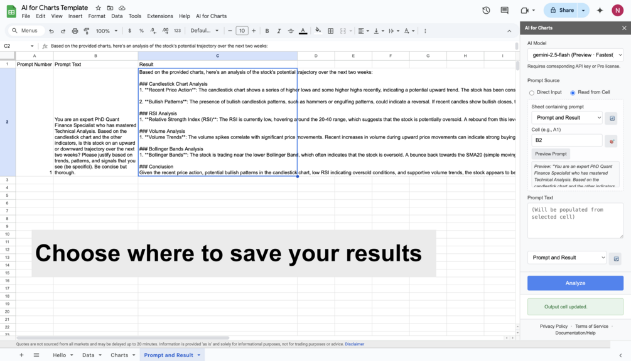Open the Documentation/Help link
The image size is (631, 361).
click(576, 333)
